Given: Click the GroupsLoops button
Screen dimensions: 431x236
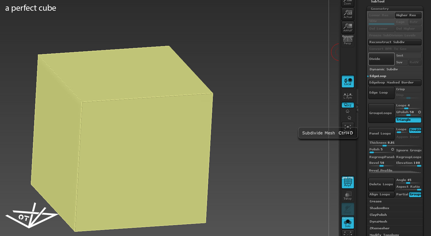Looking at the screenshot, I should (x=381, y=113).
